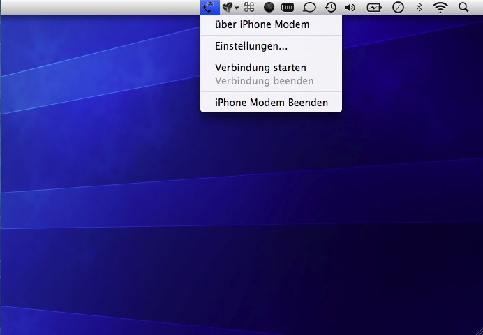Image resolution: width=483 pixels, height=335 pixels.
Task: Click the memory chip menu bar icon
Action: (x=288, y=8)
